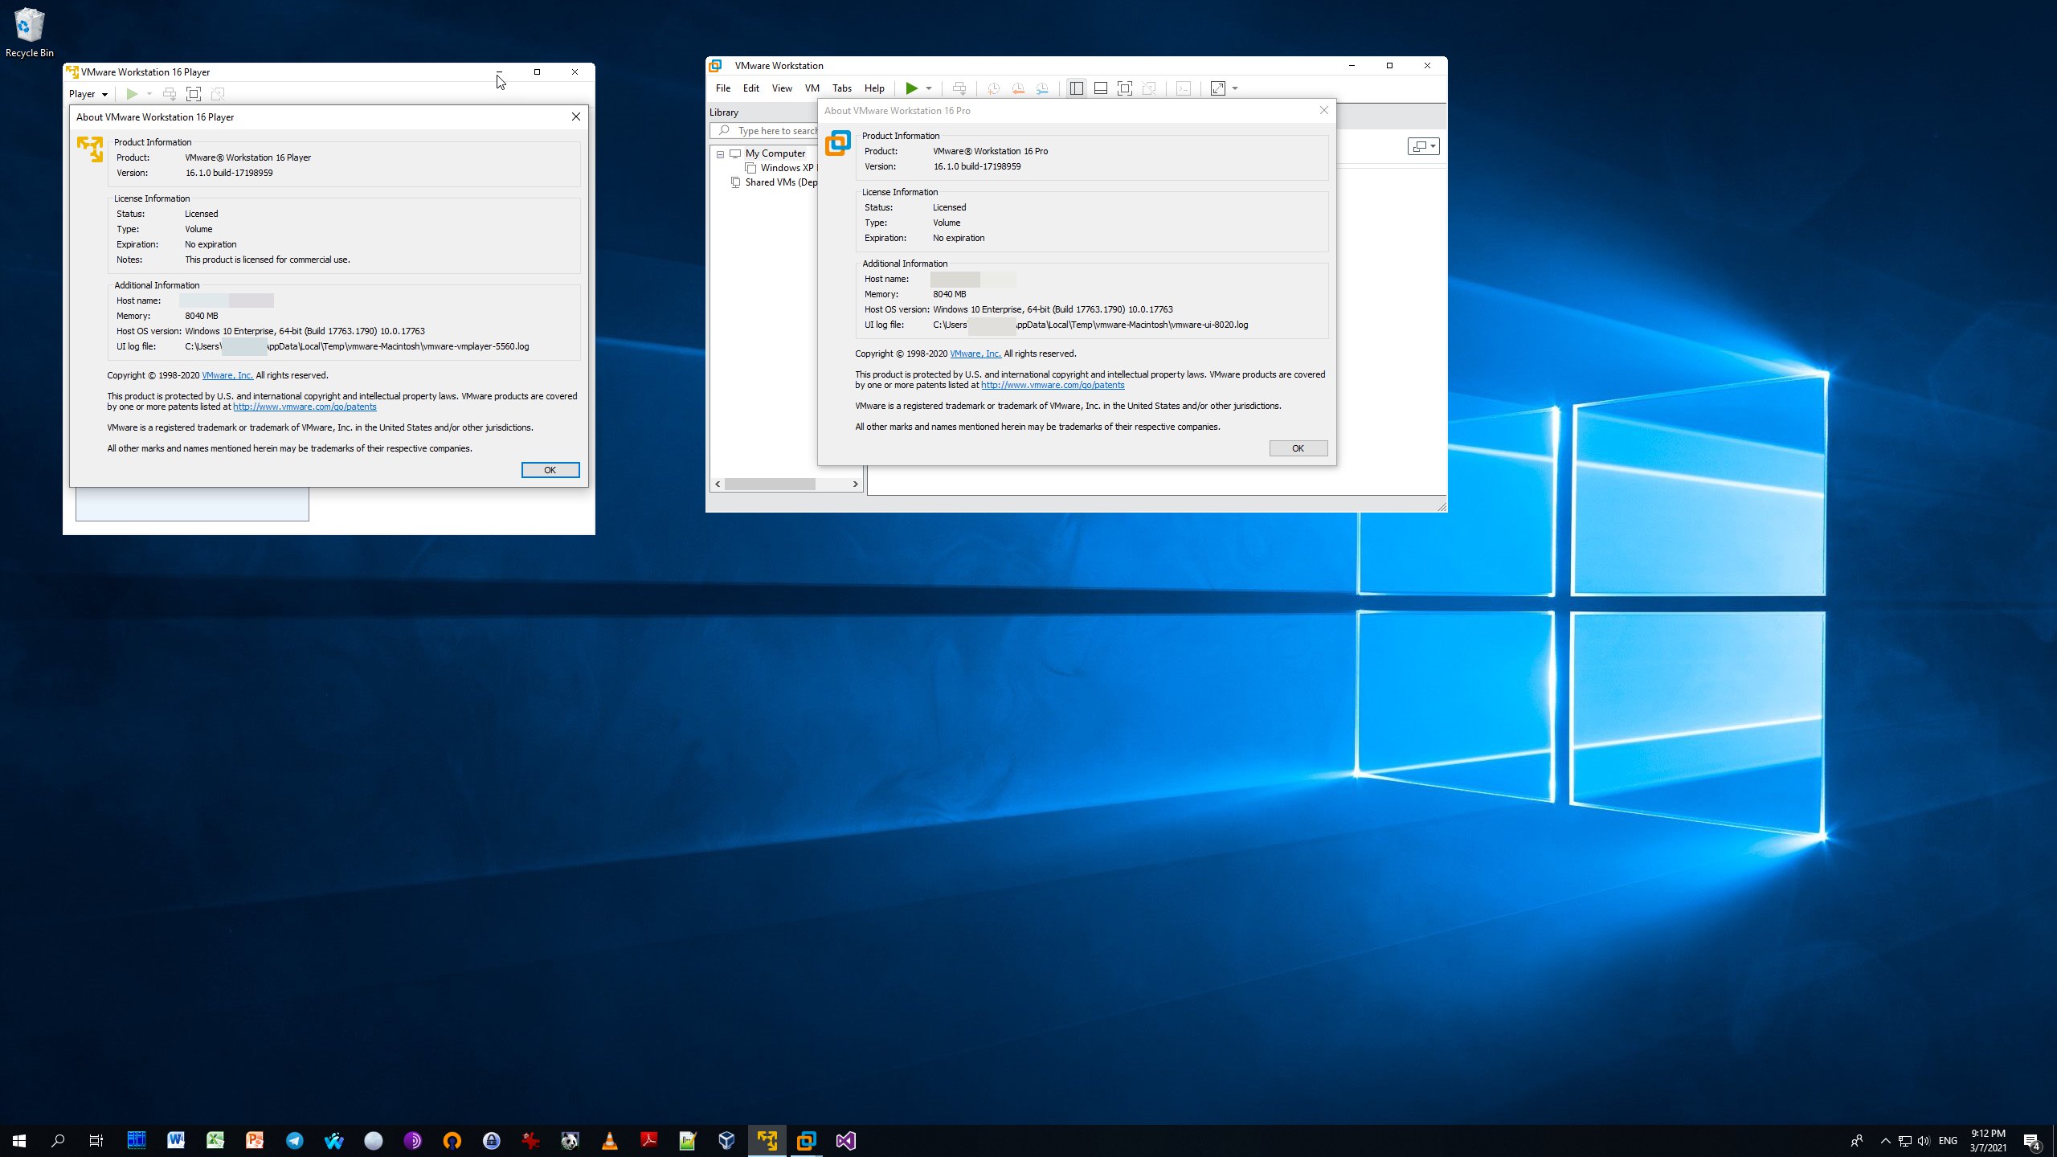Open the File menu in VMware Workstation
Screen dimensions: 2057x1157
[723, 88]
